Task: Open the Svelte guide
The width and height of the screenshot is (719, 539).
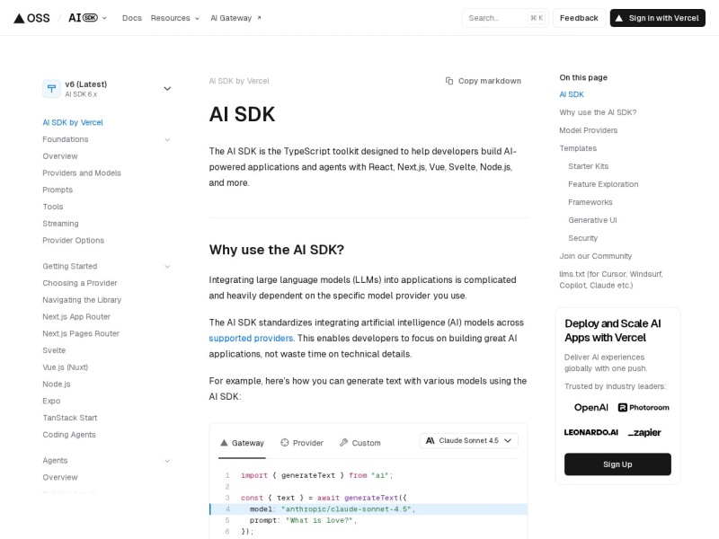Action: (x=54, y=350)
